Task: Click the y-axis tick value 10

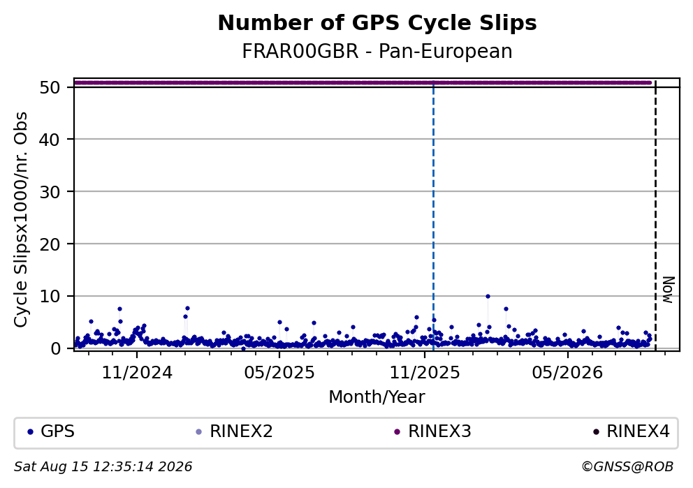Action: [x=50, y=296]
